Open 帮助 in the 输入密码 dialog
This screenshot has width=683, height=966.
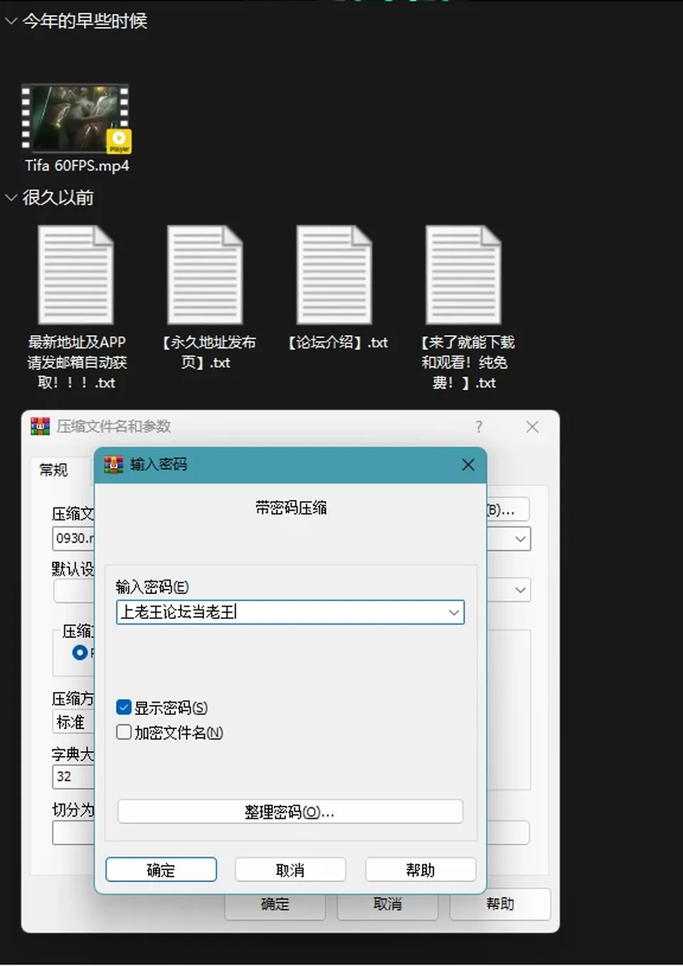(x=420, y=870)
